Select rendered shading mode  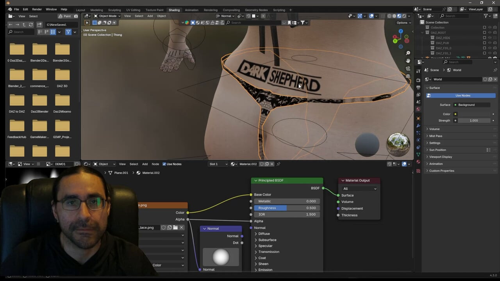click(x=404, y=16)
